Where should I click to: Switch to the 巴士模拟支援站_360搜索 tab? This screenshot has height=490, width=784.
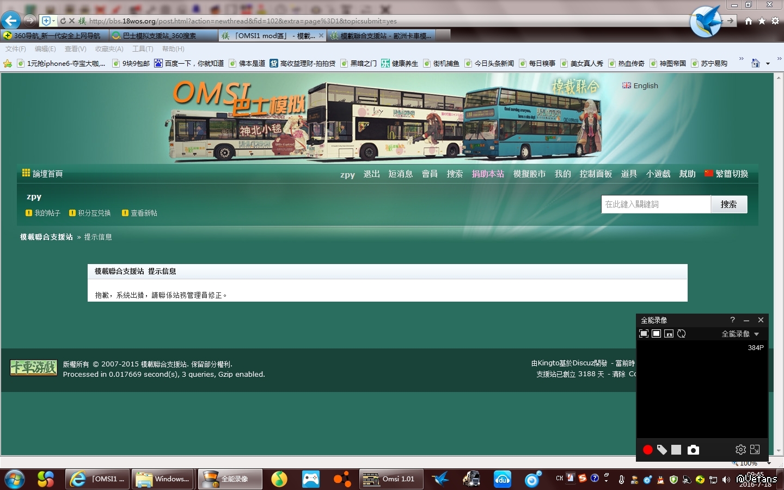[x=163, y=35]
